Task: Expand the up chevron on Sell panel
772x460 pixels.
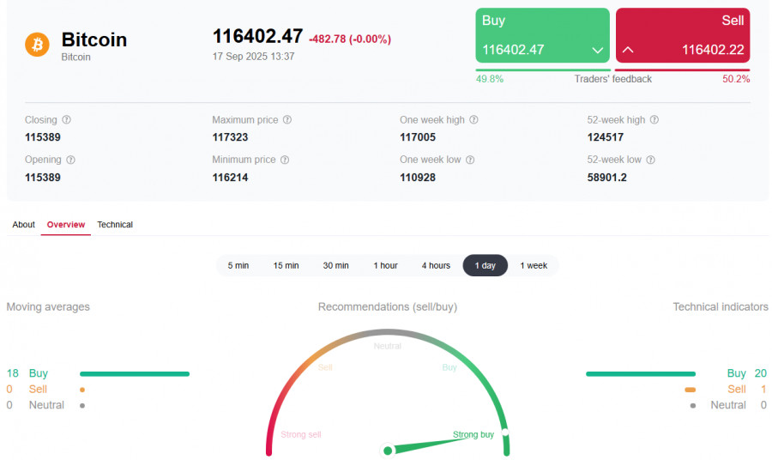Action: pos(628,50)
